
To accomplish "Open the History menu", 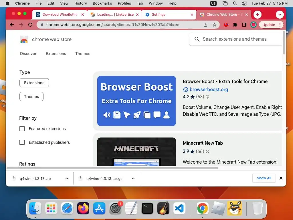I will tap(80, 3).
